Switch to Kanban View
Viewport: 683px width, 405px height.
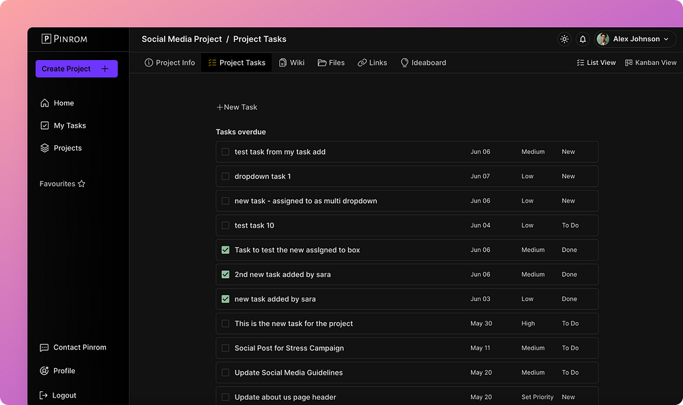(651, 63)
